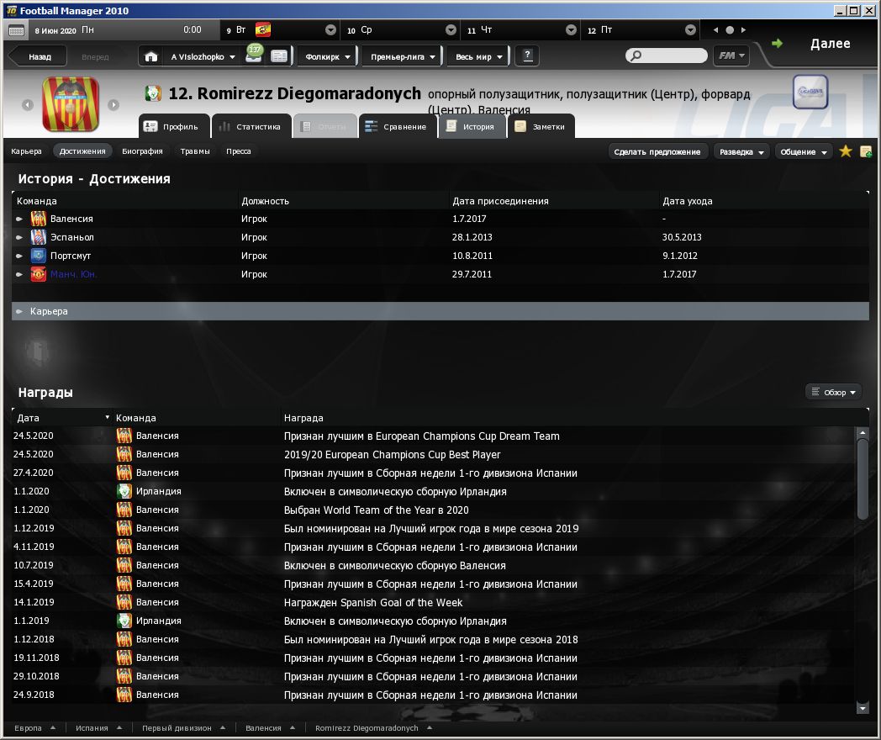Click the La Liga competition logo

coord(810,92)
